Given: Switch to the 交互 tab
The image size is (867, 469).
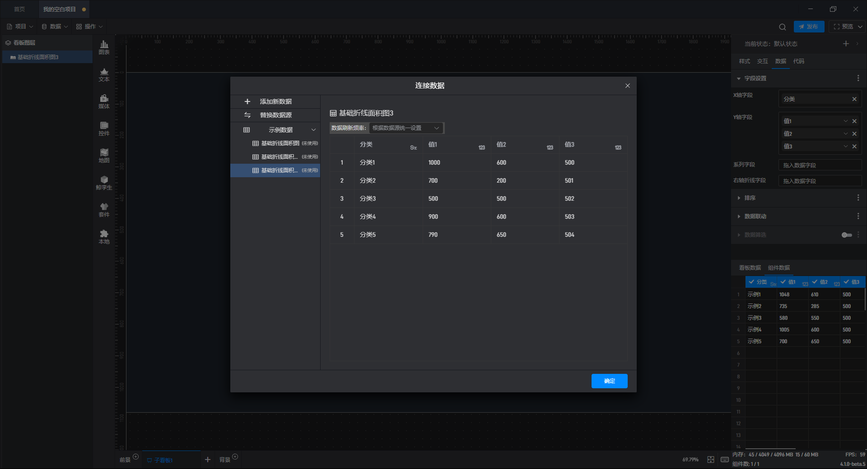Looking at the screenshot, I should click(x=762, y=61).
